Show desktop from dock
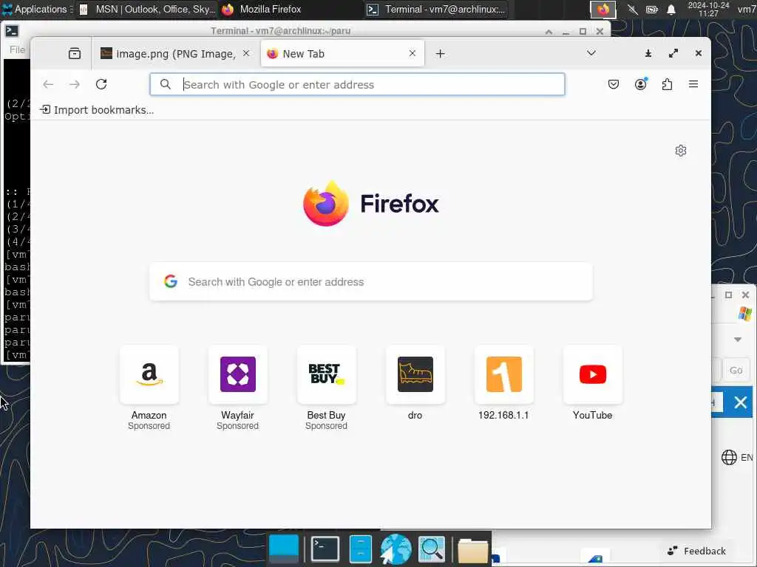 [x=284, y=549]
